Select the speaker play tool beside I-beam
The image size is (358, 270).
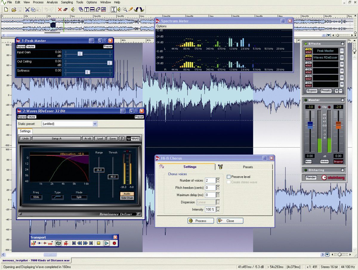pos(119,10)
